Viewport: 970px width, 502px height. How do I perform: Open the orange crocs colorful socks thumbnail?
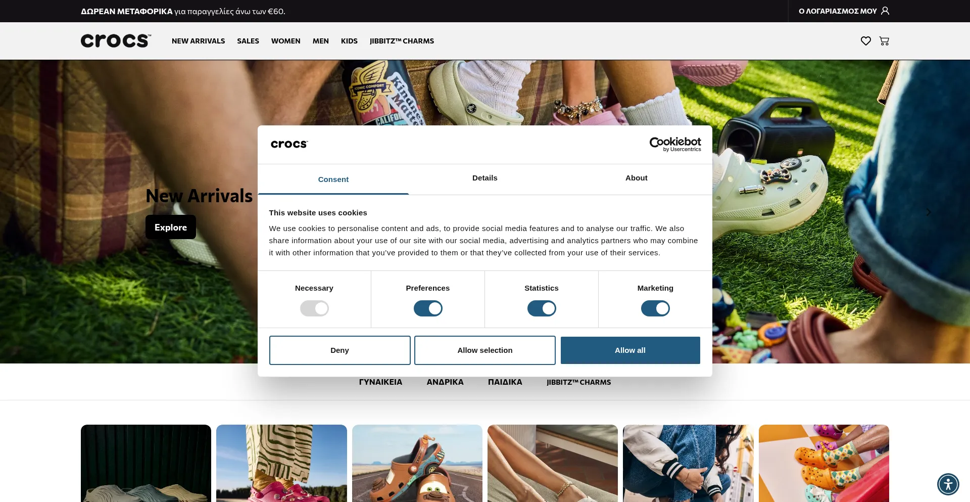coord(824,463)
